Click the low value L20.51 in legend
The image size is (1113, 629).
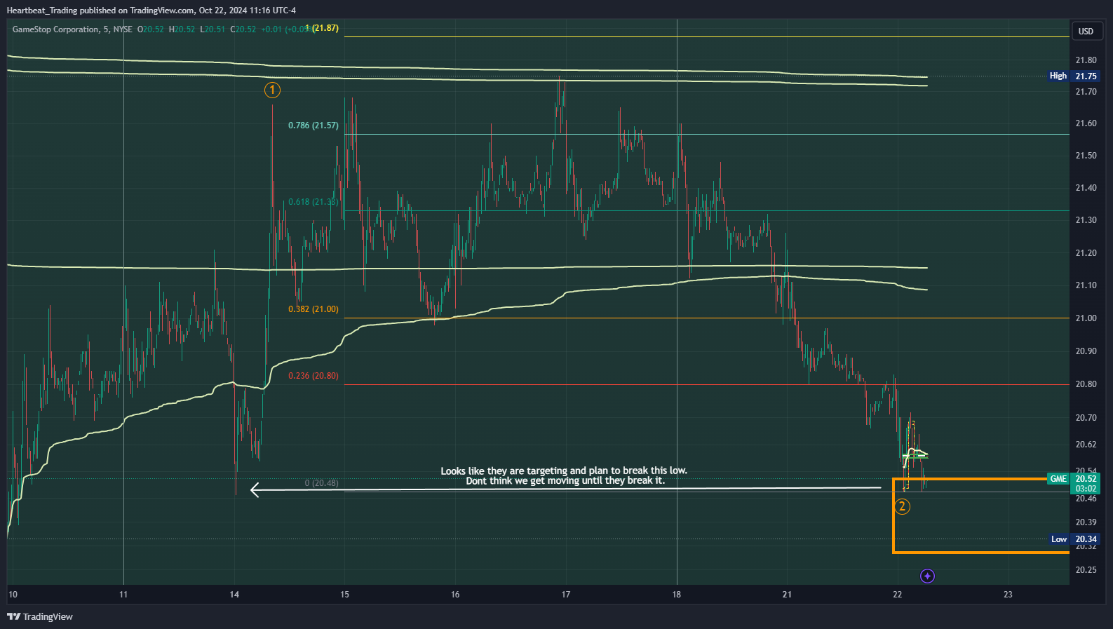(x=213, y=29)
